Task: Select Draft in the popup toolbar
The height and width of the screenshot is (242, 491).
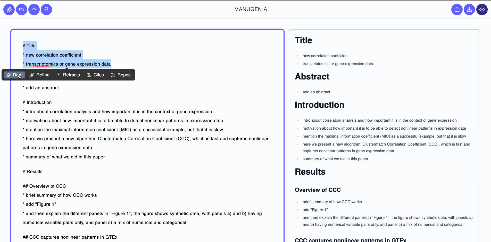Action: point(18,75)
